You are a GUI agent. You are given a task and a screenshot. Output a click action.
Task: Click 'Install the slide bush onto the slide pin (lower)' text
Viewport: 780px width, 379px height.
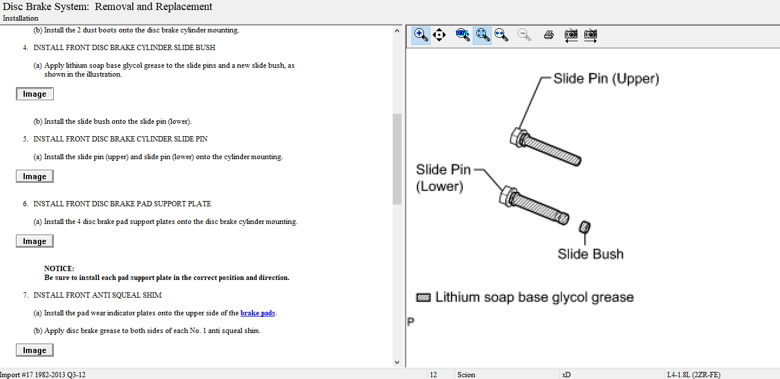click(113, 121)
